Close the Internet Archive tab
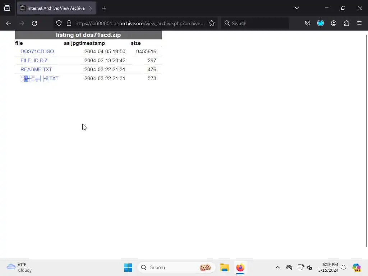The height and width of the screenshot is (276, 368). pyautogui.click(x=91, y=8)
